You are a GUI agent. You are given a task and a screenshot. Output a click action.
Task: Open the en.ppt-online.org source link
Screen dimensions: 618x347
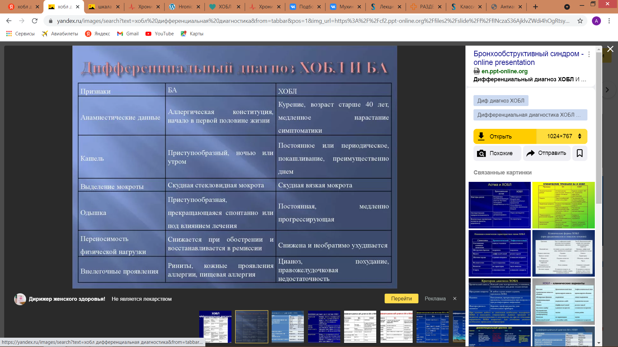(504, 71)
